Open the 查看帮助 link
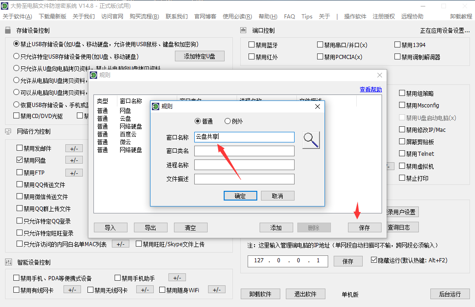 (371, 89)
